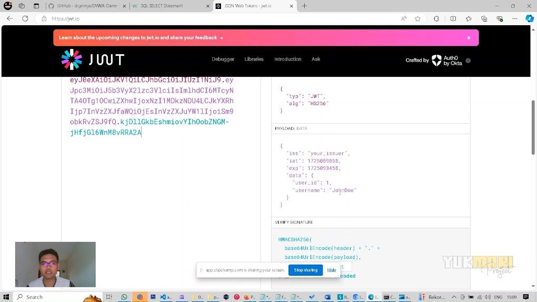
Task: Open Favorites list icon
Action: [x=469, y=18]
